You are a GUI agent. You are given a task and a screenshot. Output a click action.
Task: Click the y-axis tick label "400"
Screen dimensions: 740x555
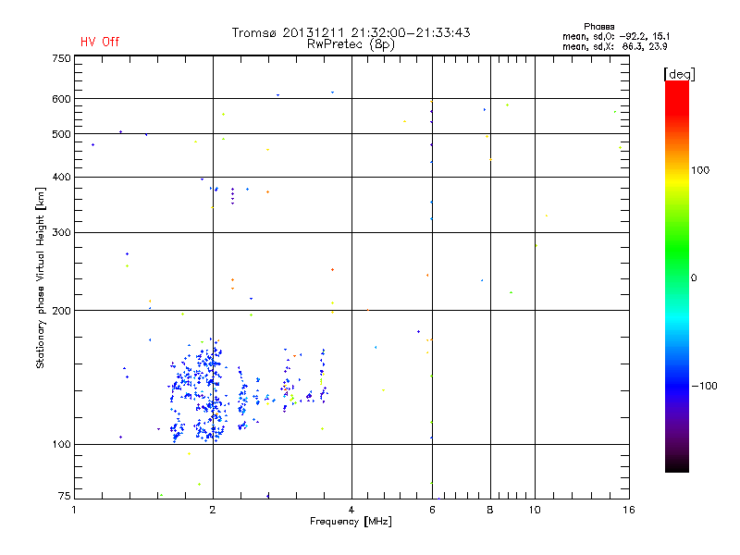coord(61,177)
